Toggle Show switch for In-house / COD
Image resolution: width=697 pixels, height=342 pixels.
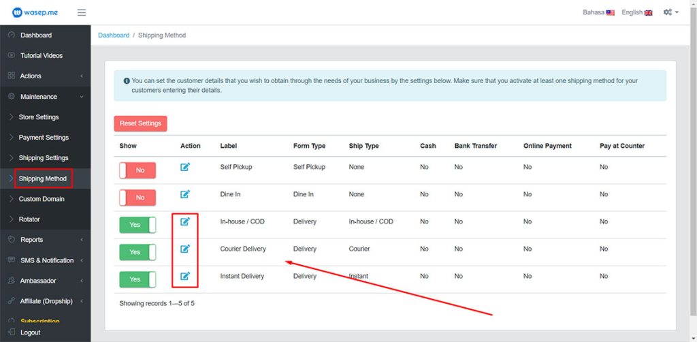point(137,225)
